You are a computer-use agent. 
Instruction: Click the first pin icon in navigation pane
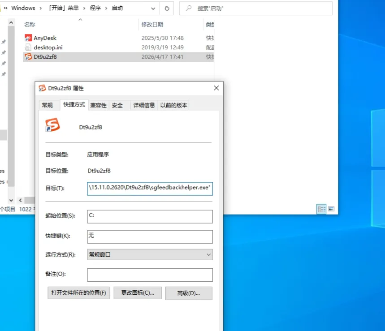[x=4, y=42]
